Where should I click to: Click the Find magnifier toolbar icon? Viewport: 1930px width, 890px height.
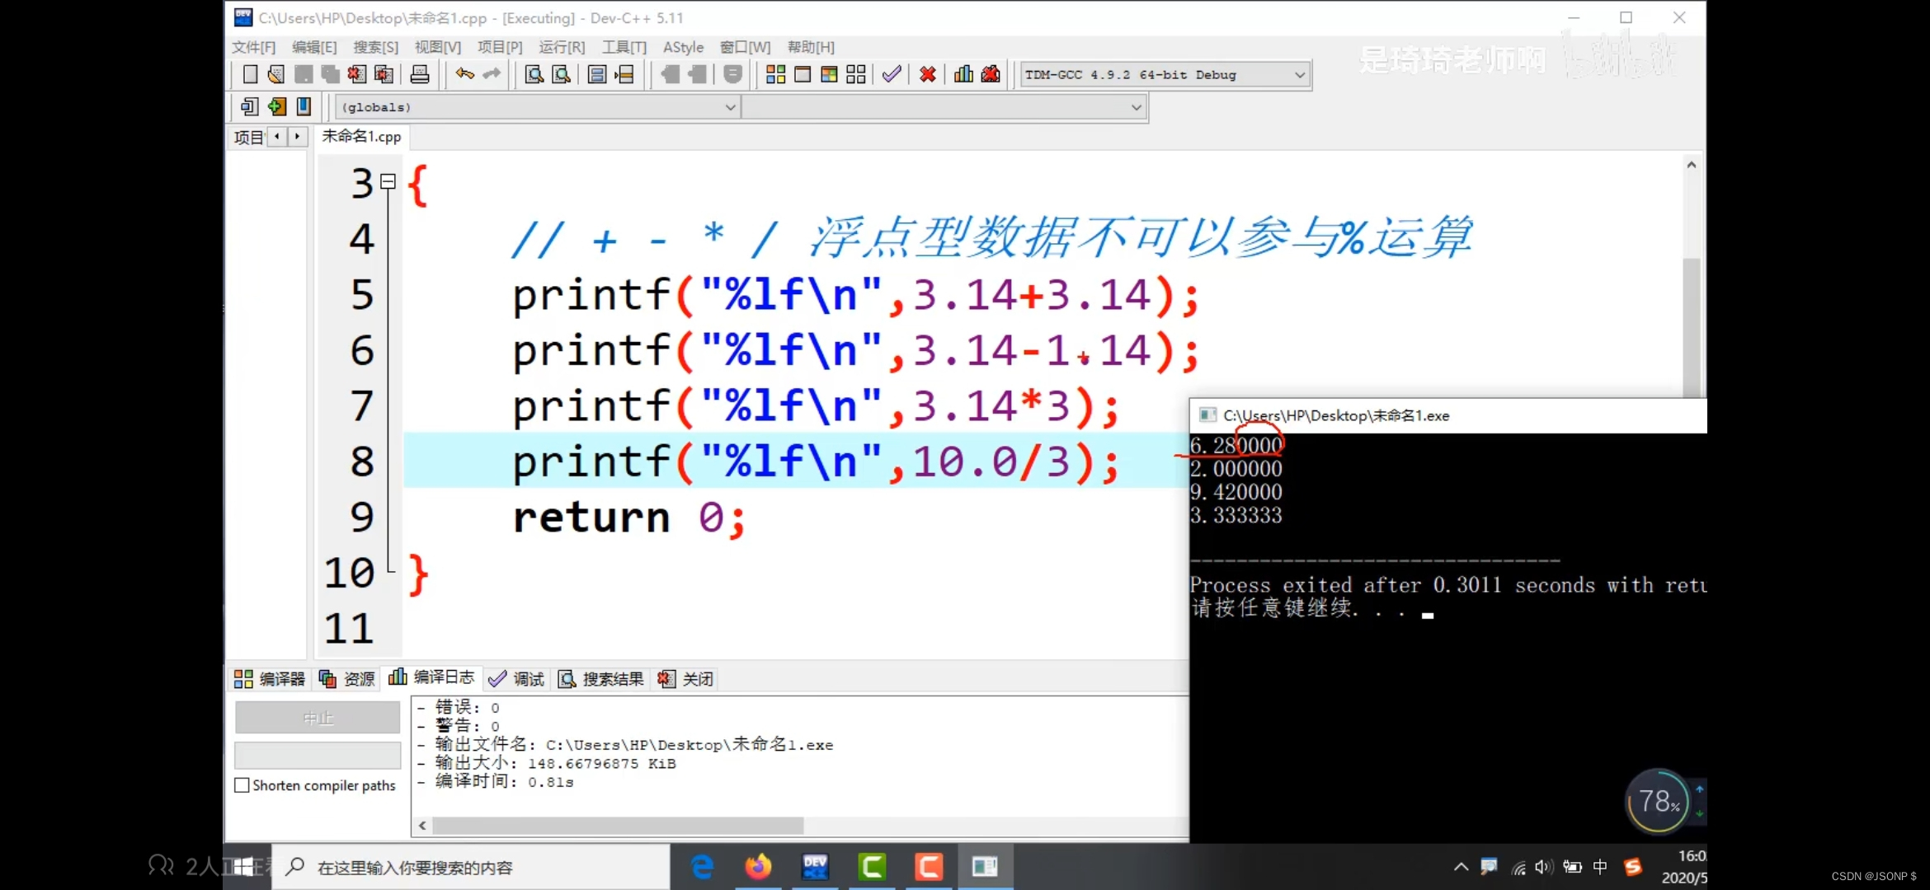pyautogui.click(x=534, y=75)
